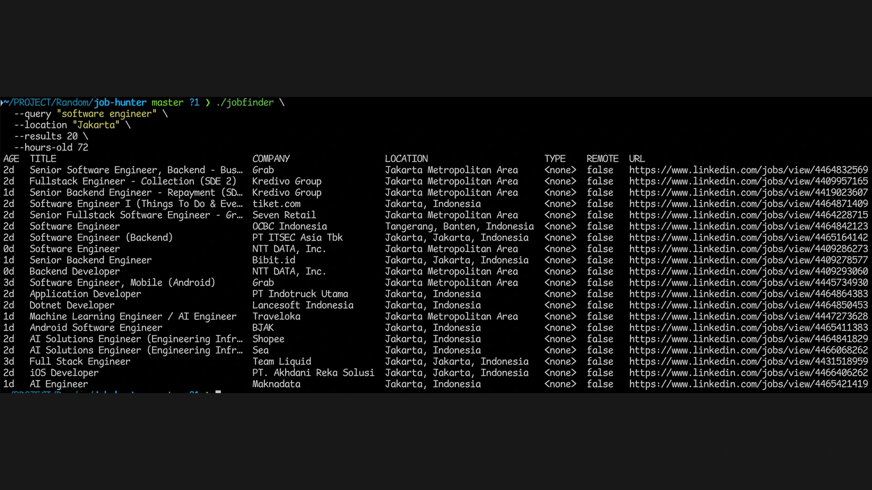872x490 pixels.
Task: Click the URL column header
Action: tap(637, 158)
